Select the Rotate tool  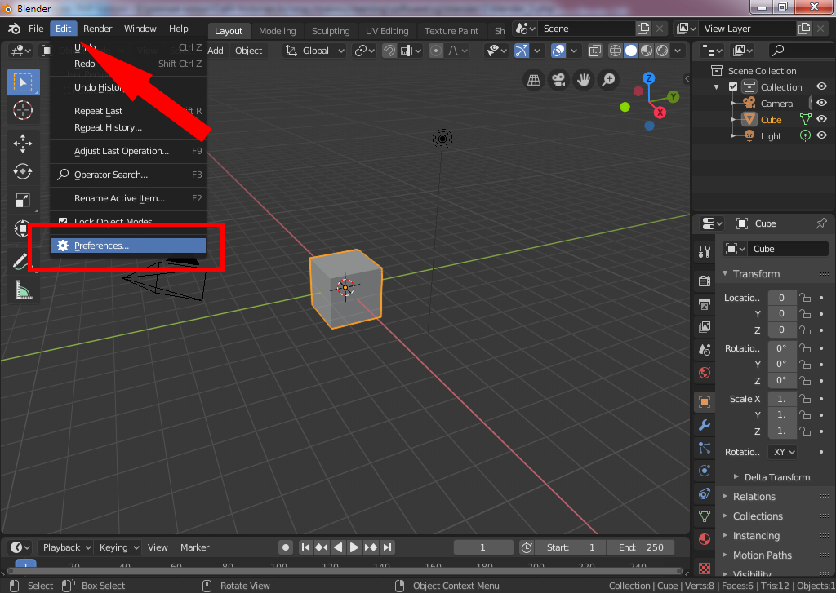click(x=23, y=172)
